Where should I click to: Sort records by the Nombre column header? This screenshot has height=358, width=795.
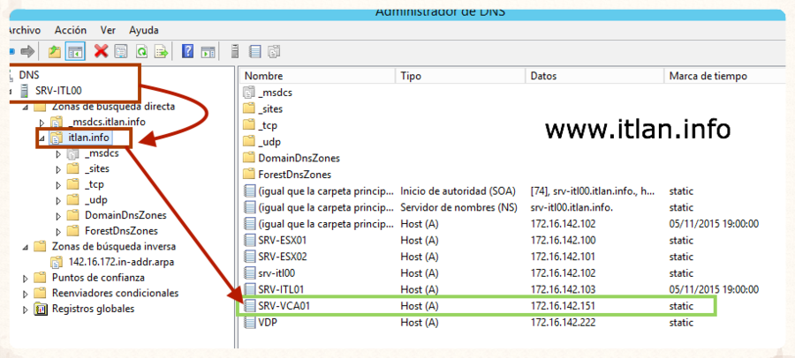(263, 77)
